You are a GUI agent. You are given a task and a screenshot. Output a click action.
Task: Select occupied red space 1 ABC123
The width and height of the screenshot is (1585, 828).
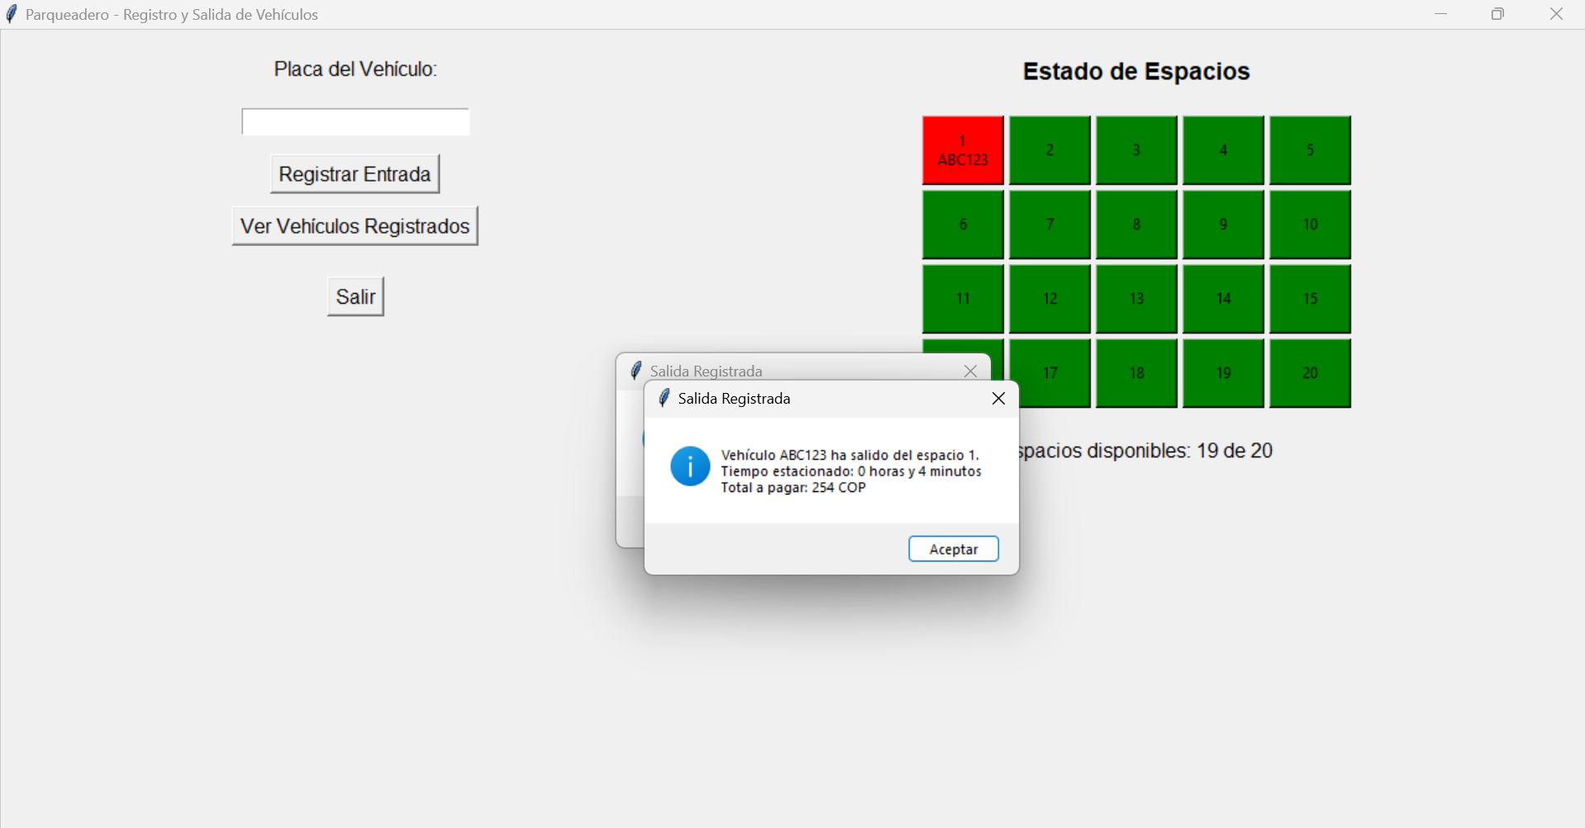click(963, 150)
